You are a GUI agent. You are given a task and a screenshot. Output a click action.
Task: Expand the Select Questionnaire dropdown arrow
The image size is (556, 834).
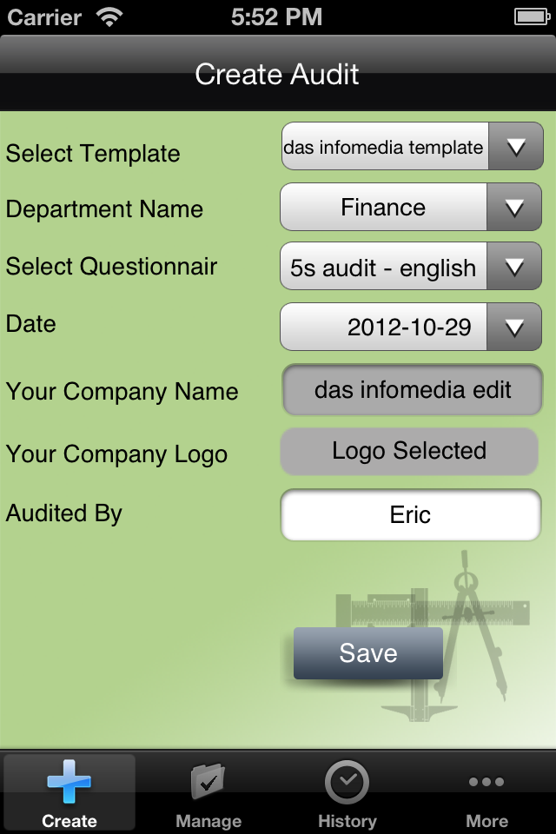click(514, 266)
